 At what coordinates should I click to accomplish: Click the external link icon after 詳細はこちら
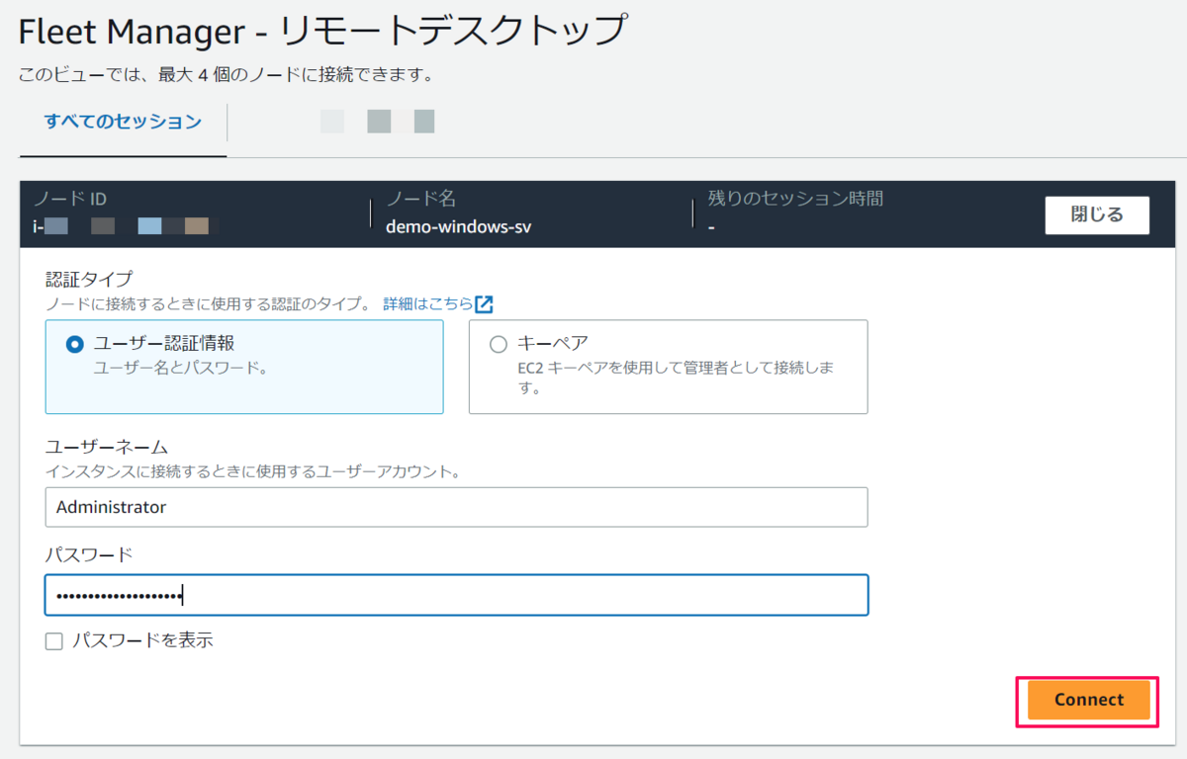coord(484,303)
